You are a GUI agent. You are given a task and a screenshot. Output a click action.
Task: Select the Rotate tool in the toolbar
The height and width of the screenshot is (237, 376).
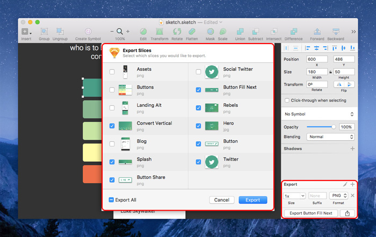tap(177, 32)
